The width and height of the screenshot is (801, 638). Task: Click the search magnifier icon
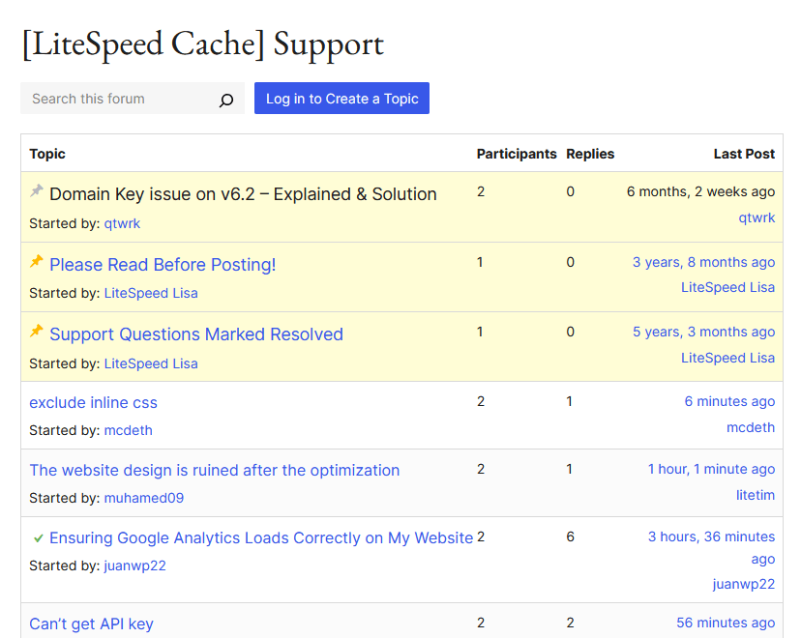point(226,100)
